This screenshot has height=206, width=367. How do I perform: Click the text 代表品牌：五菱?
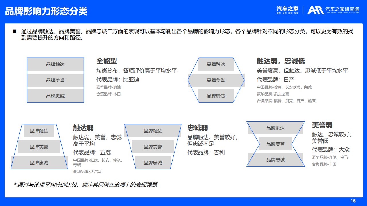92,152
